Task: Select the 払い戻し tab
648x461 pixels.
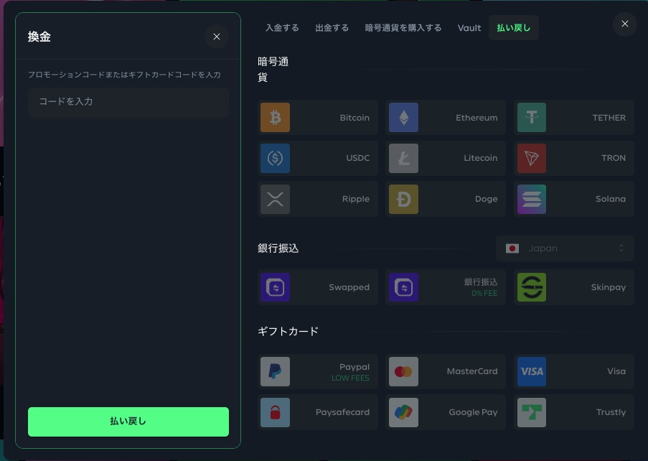Action: tap(513, 28)
